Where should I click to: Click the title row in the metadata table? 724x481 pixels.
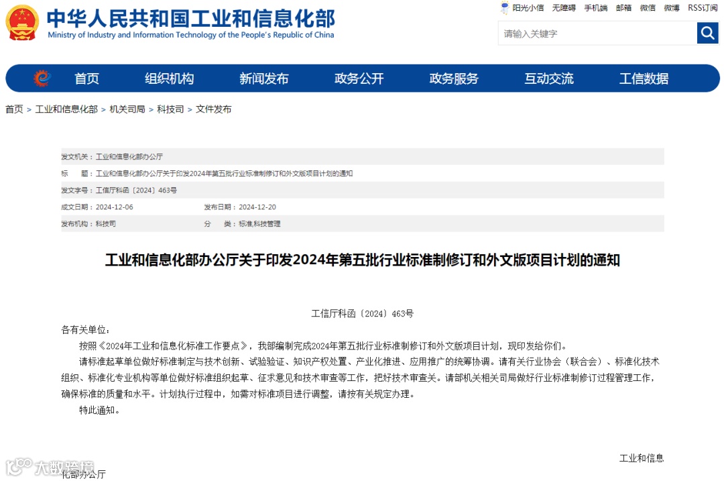coord(363,173)
